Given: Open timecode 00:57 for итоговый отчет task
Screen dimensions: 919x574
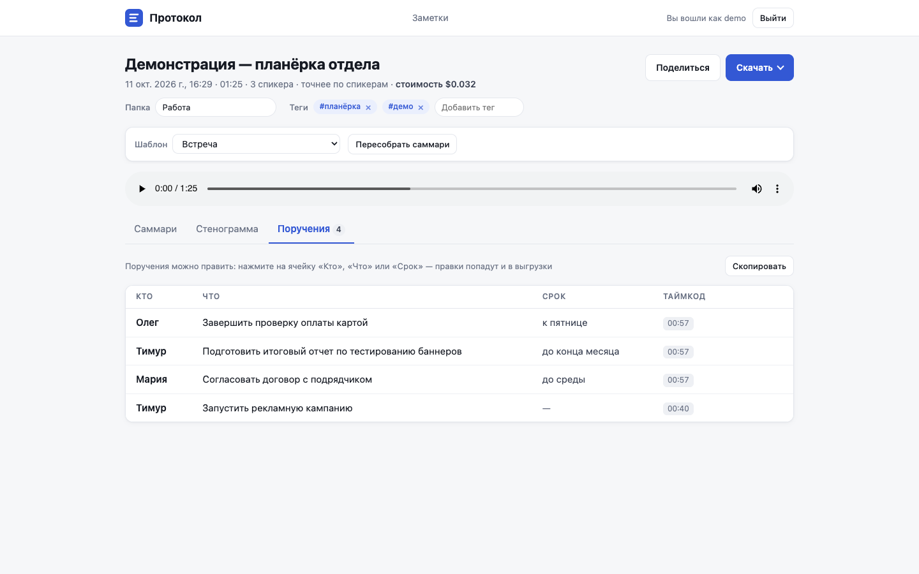Looking at the screenshot, I should (x=678, y=352).
